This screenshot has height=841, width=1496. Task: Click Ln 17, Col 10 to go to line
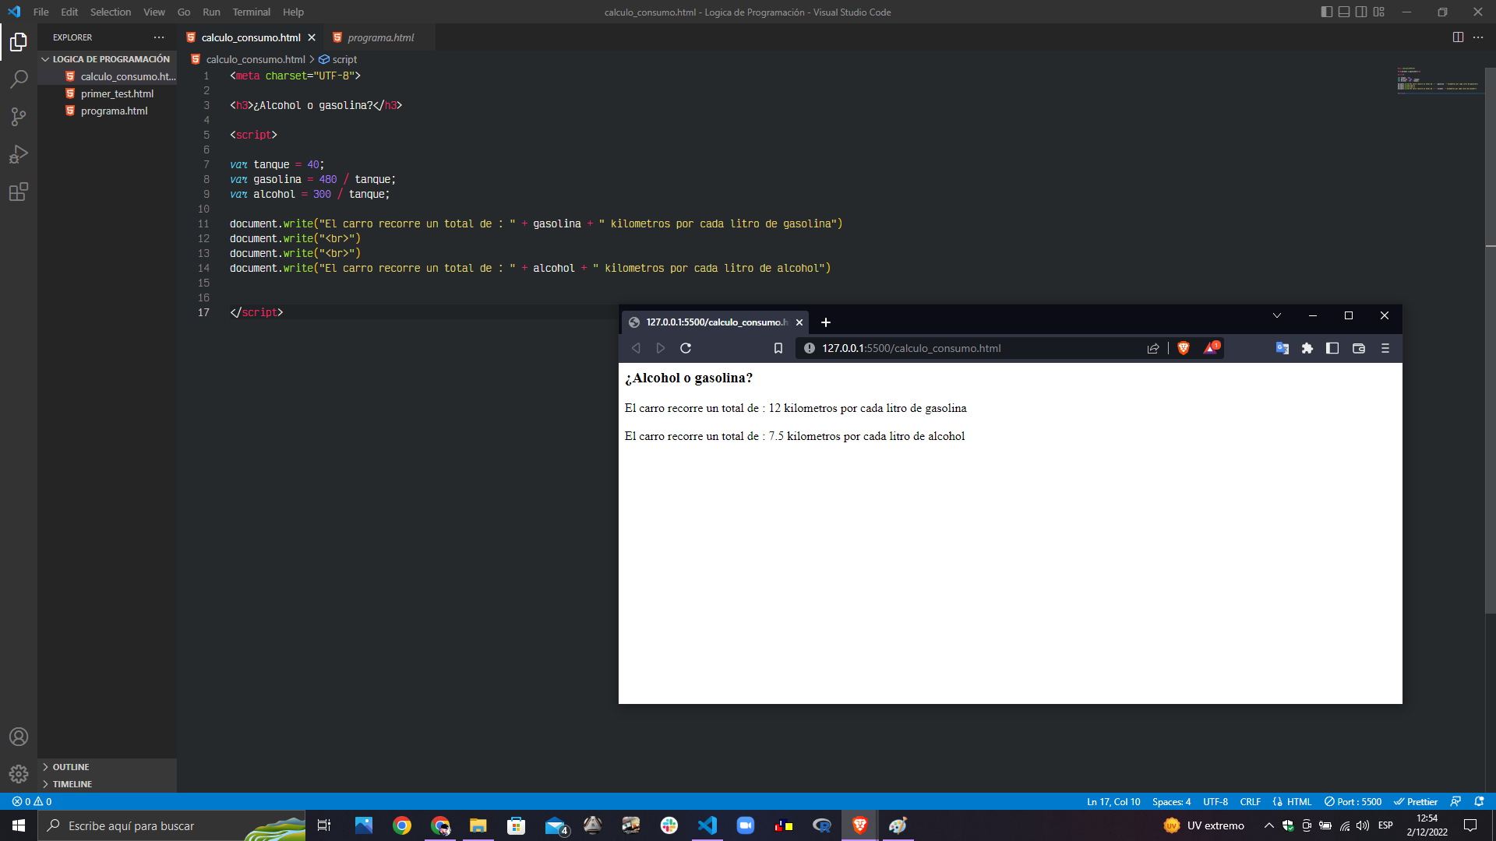tap(1113, 801)
